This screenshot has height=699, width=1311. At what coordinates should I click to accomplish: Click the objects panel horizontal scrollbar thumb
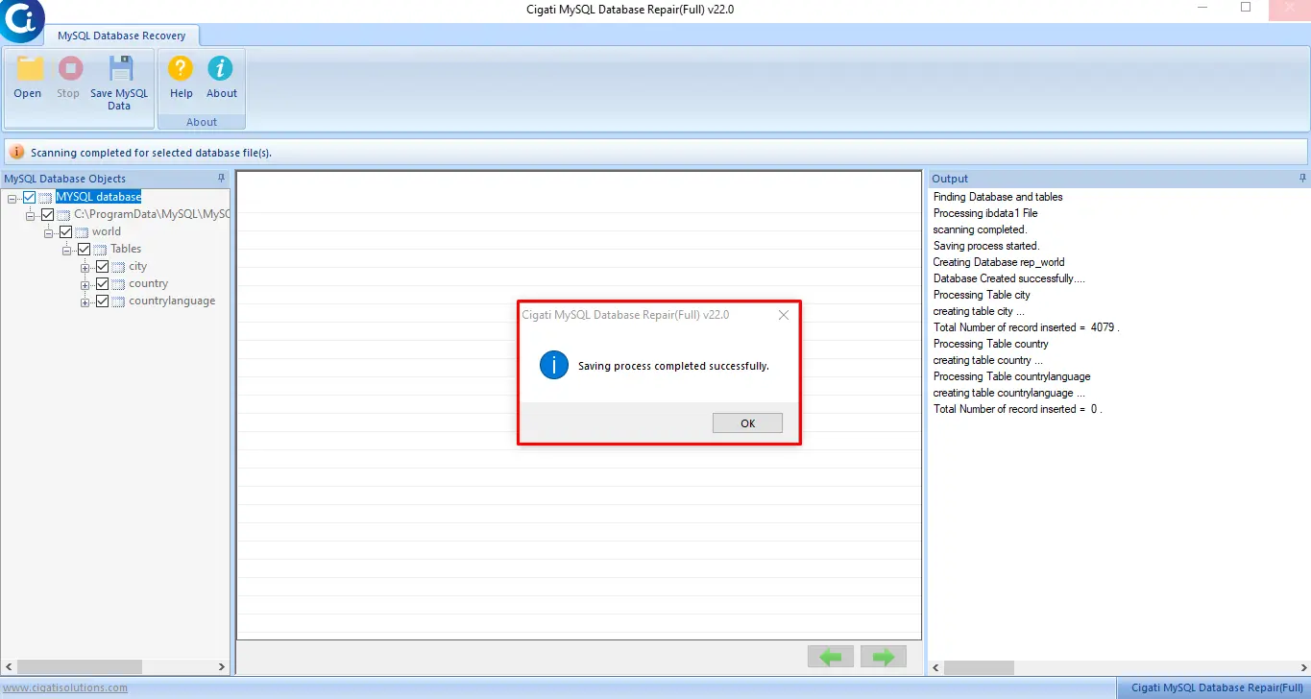(x=80, y=666)
